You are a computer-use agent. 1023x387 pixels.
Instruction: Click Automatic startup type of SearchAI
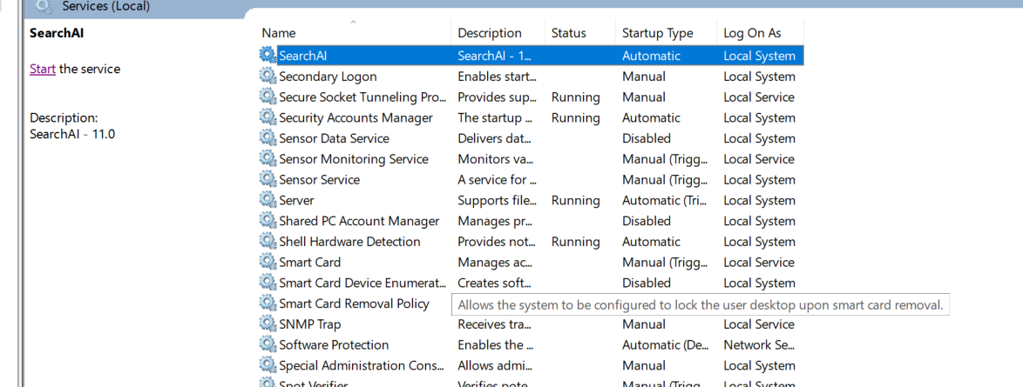click(x=651, y=56)
